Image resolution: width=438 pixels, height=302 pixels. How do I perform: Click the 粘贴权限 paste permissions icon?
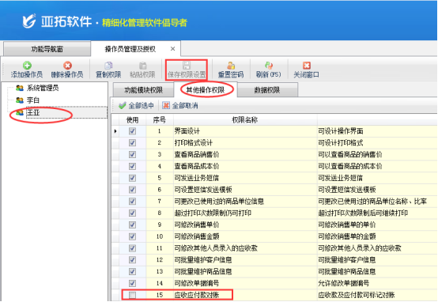coord(142,66)
